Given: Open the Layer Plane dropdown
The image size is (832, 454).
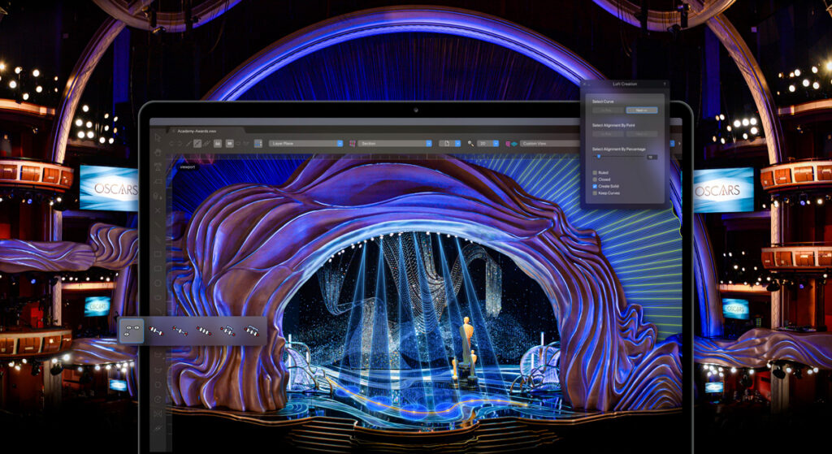Looking at the screenshot, I should (x=305, y=143).
